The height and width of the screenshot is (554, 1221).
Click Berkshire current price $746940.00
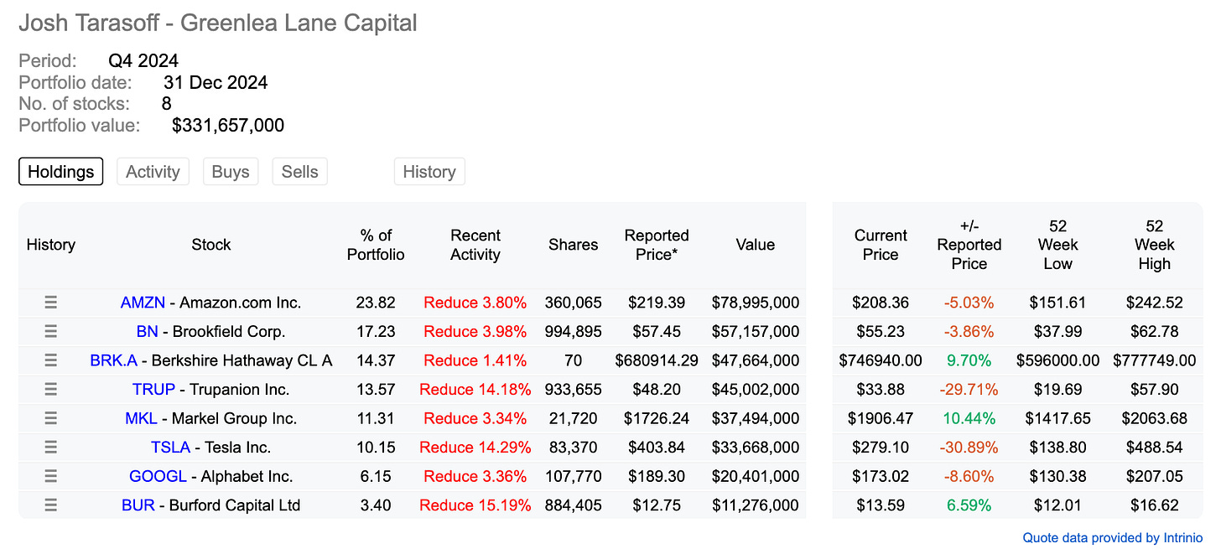[x=881, y=360]
